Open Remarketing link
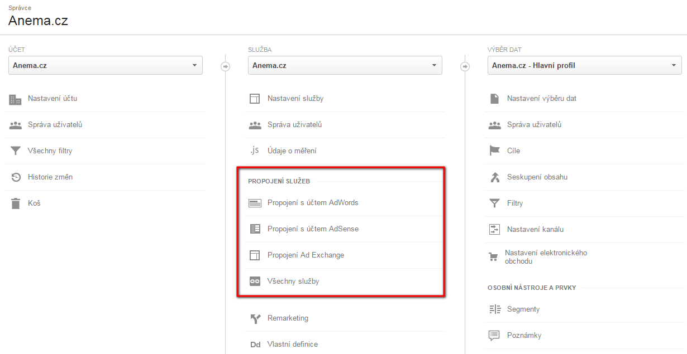This screenshot has width=687, height=354. (x=288, y=318)
